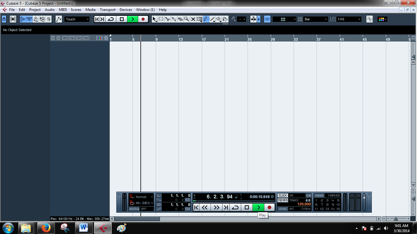The height and width of the screenshot is (234, 417).
Task: Toggle the metronome Click ON button
Action: pos(283,195)
